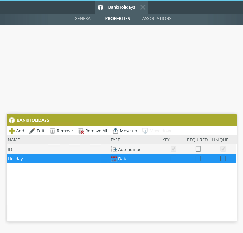
Task: Select the ID property row name
Action: tap(10, 149)
